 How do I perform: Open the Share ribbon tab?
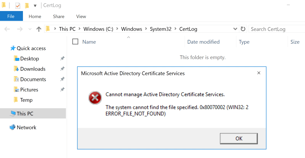pos(59,16)
